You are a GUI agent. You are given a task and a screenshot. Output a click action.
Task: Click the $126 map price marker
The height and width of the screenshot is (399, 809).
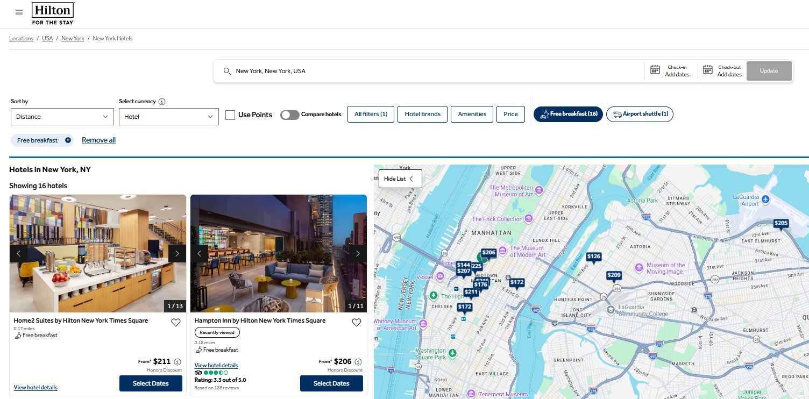593,257
